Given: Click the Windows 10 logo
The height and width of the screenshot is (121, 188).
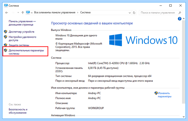Looking at the screenshot, I should [x=143, y=40].
